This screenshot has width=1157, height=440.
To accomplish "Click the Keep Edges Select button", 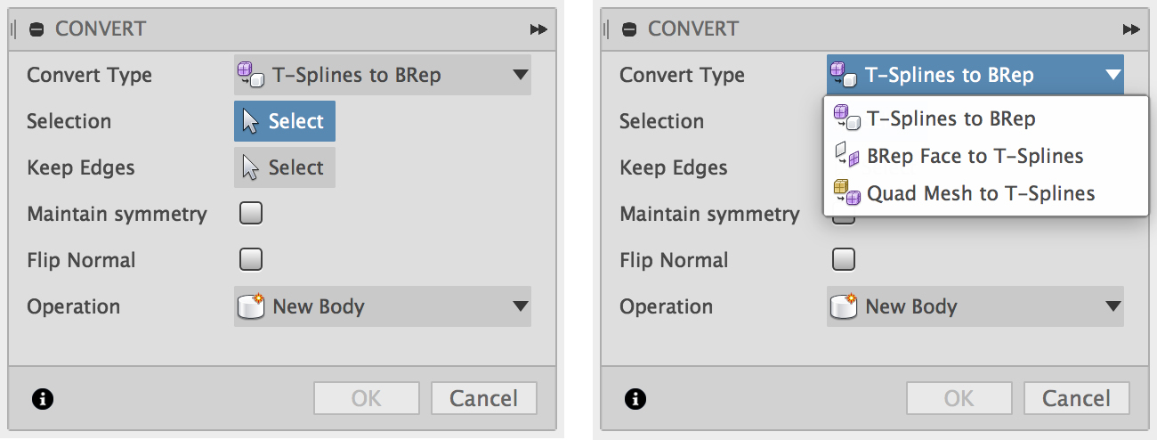I will click(x=285, y=168).
